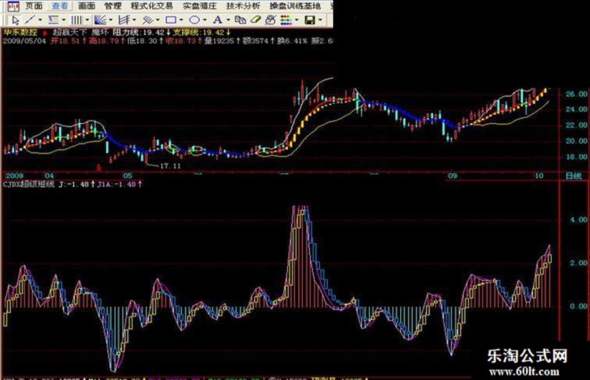Click the 4.00 indicator axis label
This screenshot has height=380, width=590.
[x=579, y=220]
